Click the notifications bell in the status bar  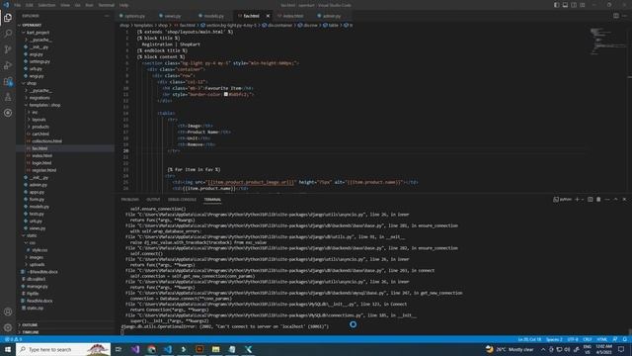[625, 339]
